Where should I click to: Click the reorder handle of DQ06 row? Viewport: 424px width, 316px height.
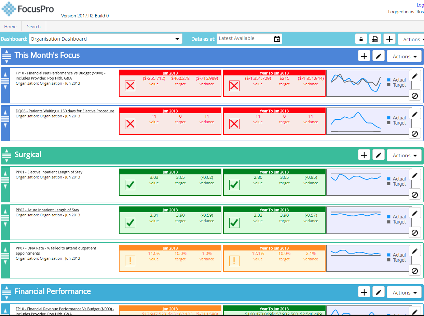[x=5, y=119]
